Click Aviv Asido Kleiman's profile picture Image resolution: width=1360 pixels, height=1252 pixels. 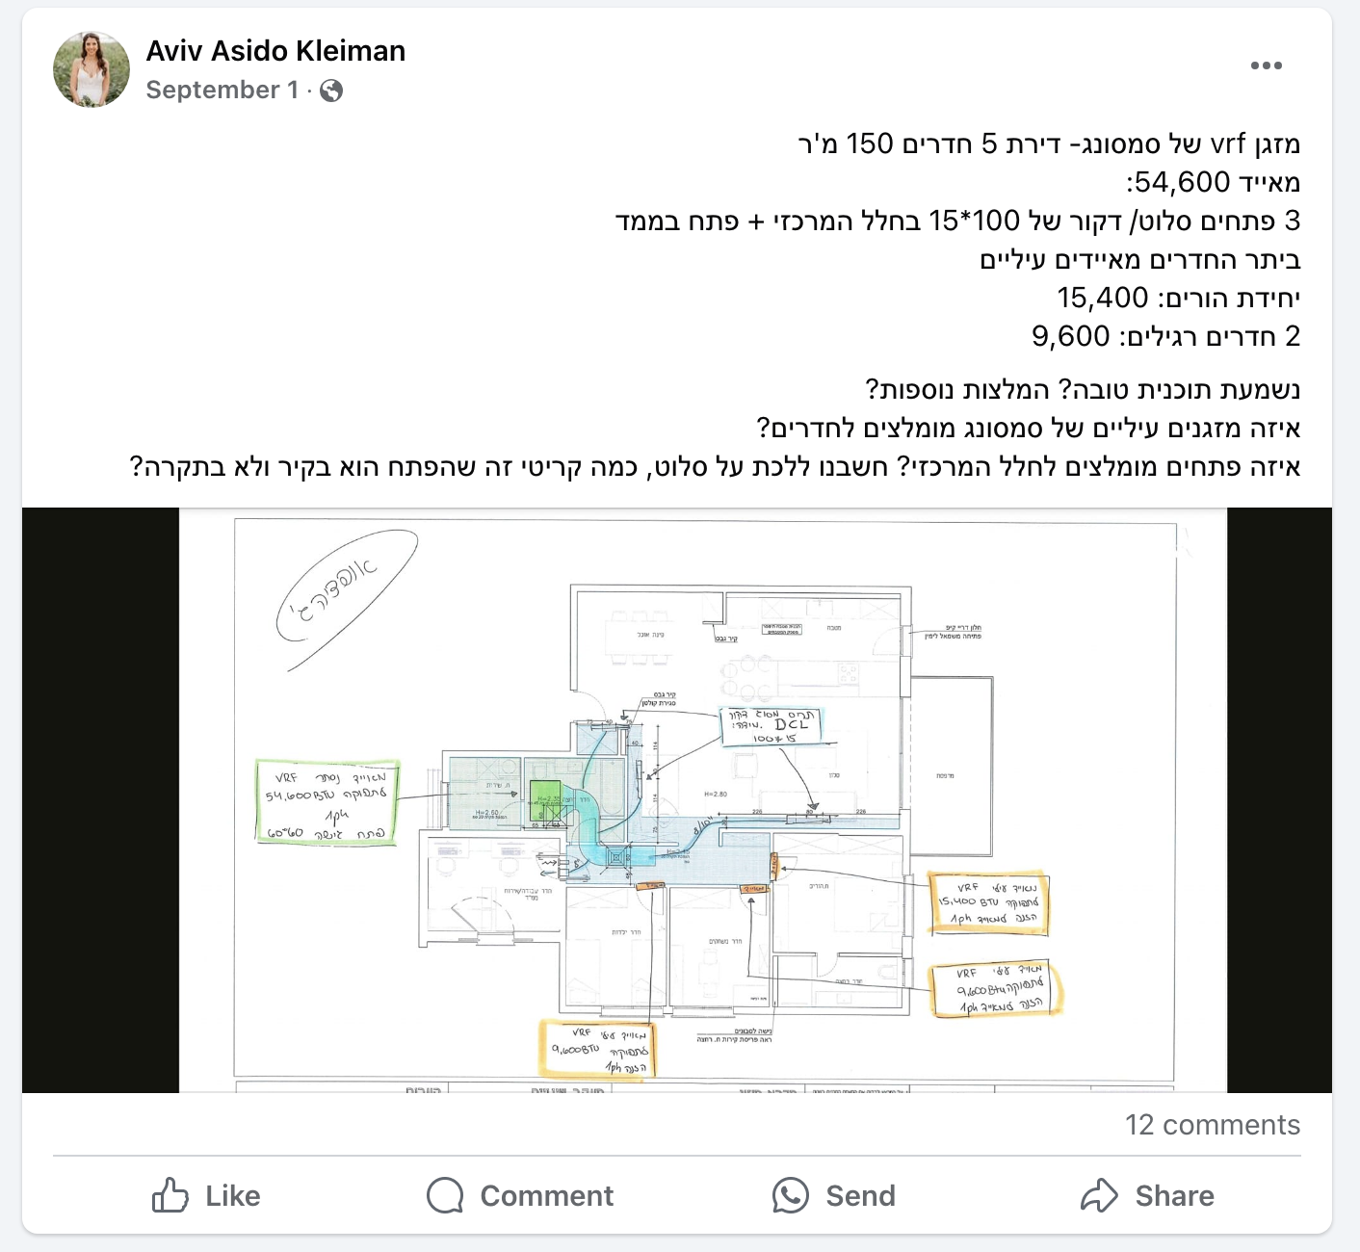click(92, 68)
